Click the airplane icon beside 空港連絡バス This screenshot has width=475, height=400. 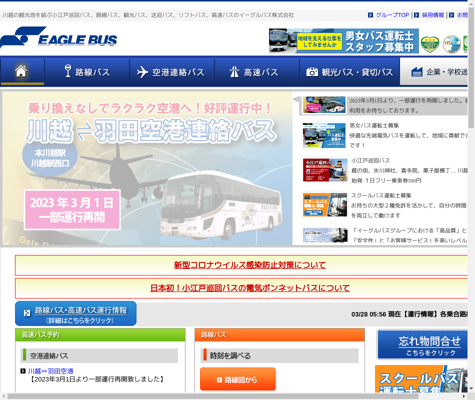pyautogui.click(x=142, y=72)
